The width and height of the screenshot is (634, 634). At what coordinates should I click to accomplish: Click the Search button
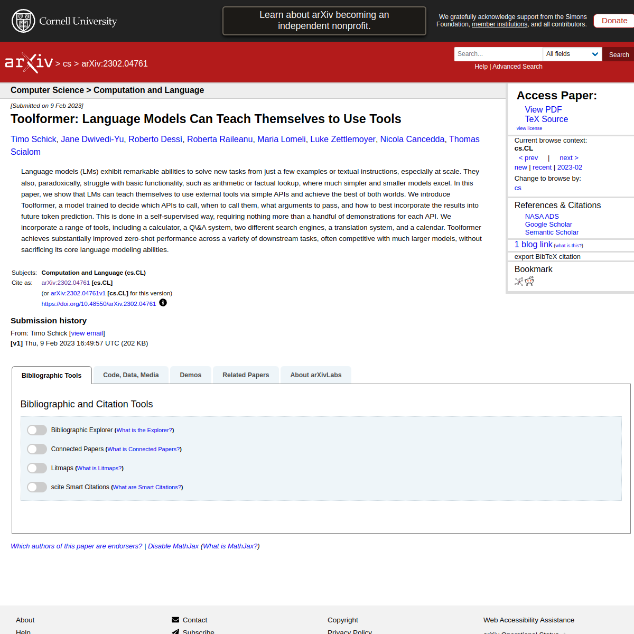click(x=619, y=54)
